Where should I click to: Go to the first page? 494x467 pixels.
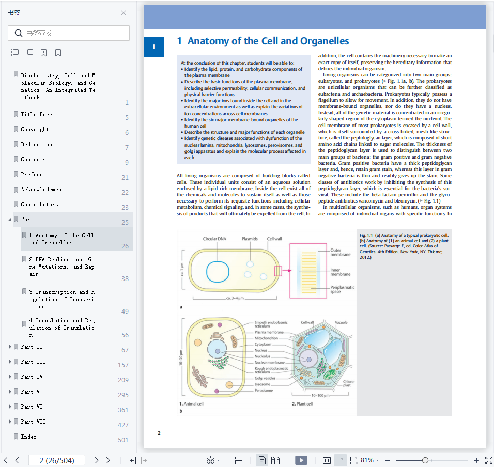point(5,460)
